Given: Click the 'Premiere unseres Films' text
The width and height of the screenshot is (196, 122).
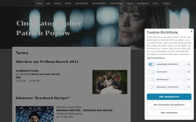Looking at the screenshot, I should pos(69,107).
